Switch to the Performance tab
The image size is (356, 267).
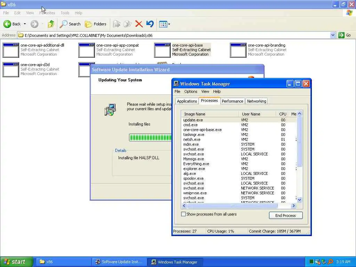point(232,101)
